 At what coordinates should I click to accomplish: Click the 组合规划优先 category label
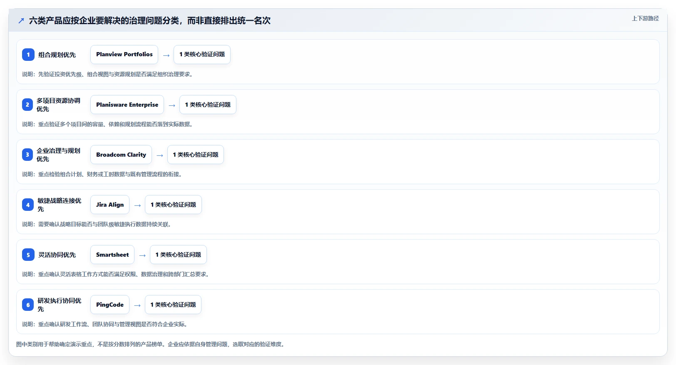coord(57,55)
